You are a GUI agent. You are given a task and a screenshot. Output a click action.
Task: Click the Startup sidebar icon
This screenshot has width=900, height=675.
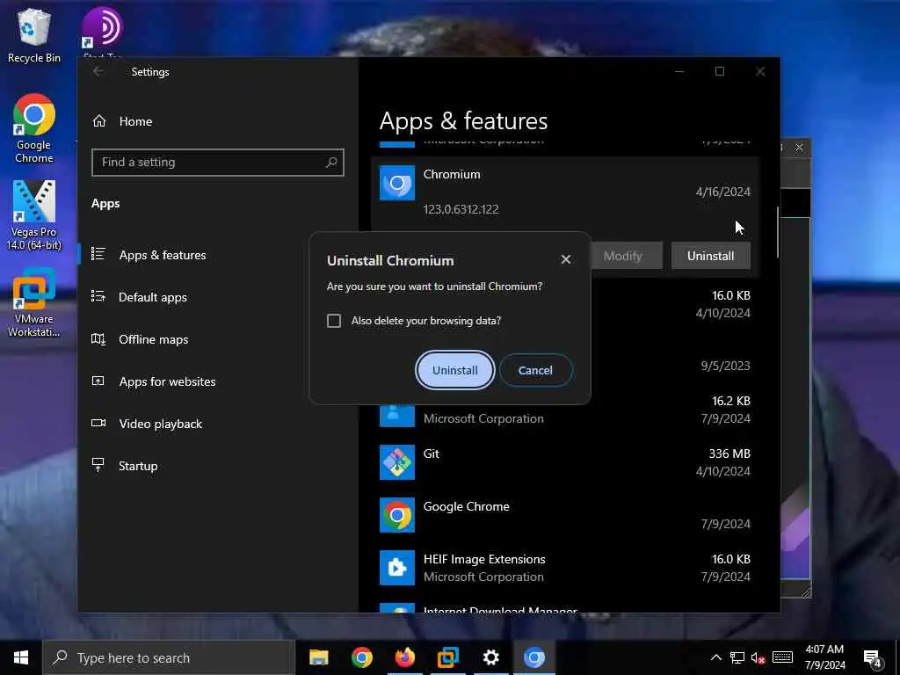click(98, 465)
